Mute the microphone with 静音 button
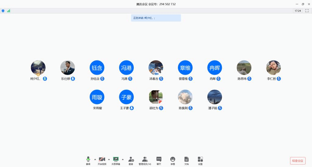Screen dimensions: 312x167 click(x=88, y=160)
